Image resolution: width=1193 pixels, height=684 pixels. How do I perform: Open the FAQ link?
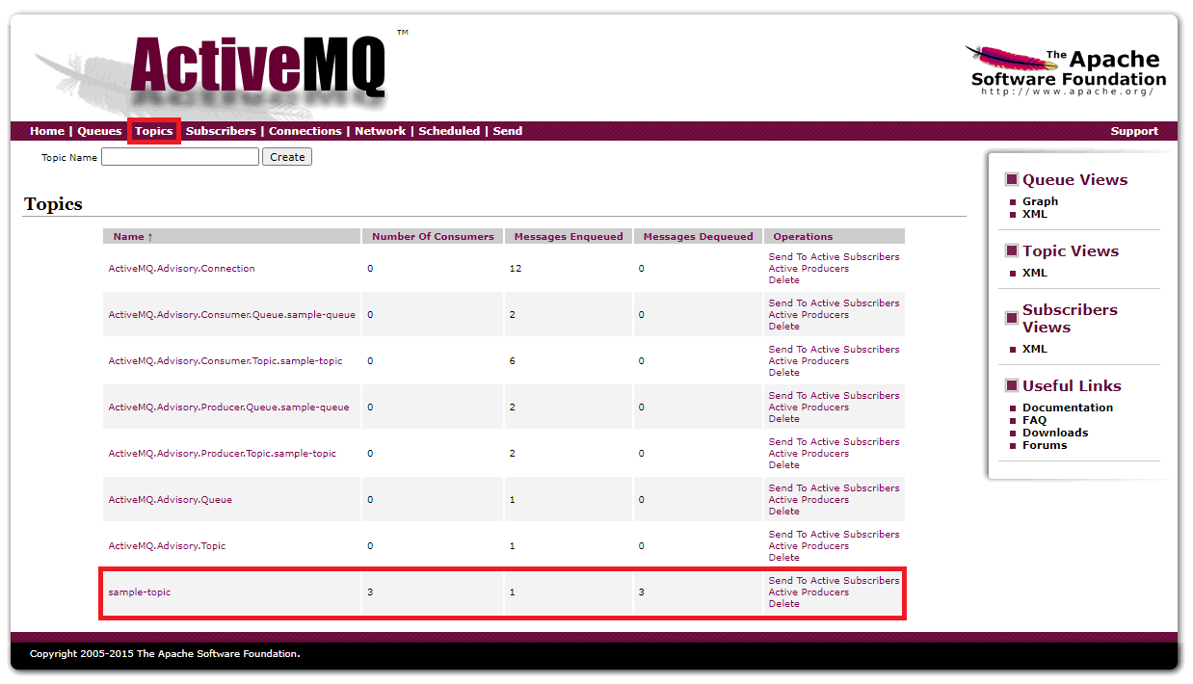pyautogui.click(x=1034, y=420)
